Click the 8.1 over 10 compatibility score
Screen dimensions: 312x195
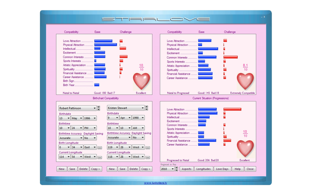tap(245, 67)
